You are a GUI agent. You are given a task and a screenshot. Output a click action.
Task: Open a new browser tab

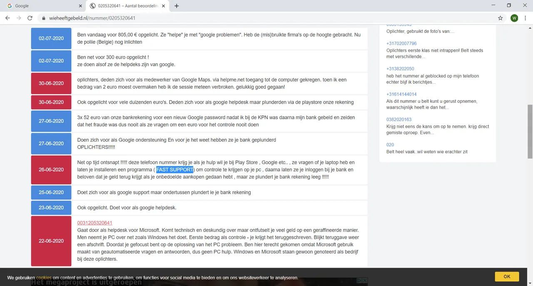(177, 6)
